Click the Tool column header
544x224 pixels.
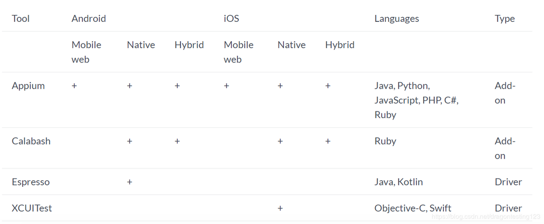(x=20, y=18)
